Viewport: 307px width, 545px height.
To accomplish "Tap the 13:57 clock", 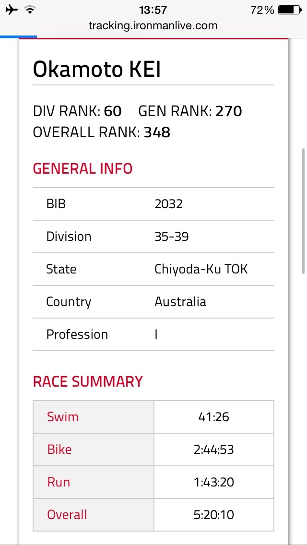I will pyautogui.click(x=153, y=10).
